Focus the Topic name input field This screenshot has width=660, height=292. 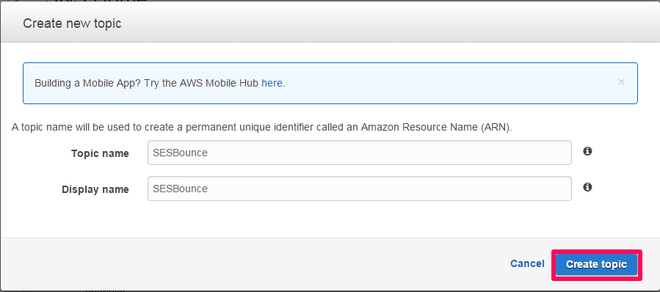[x=360, y=153]
